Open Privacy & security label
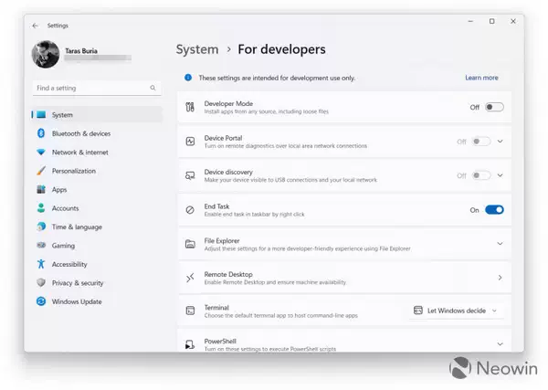Screen dimensions: 548x390 pyautogui.click(x=78, y=283)
